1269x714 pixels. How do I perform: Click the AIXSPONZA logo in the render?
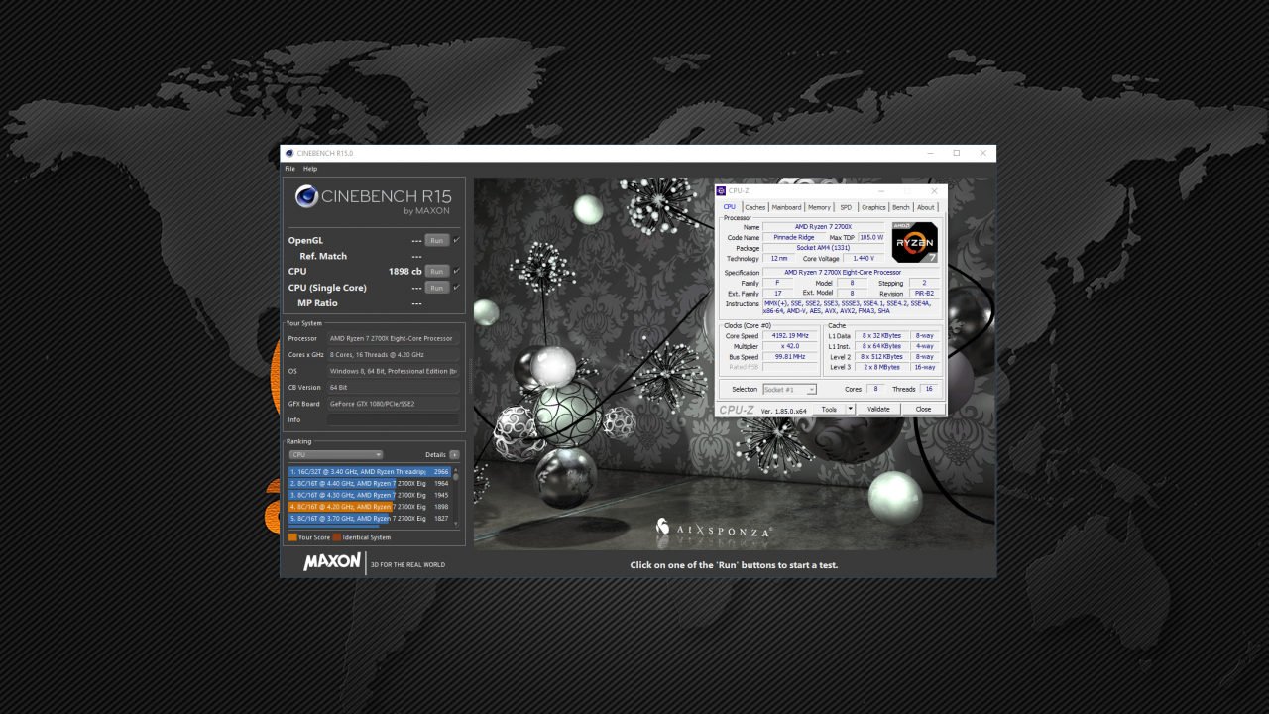[x=713, y=530]
